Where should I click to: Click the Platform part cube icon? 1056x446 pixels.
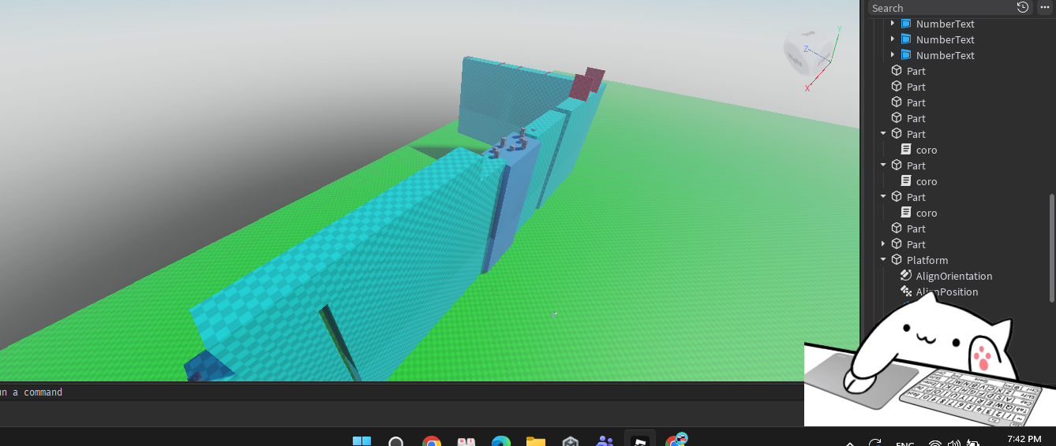[x=897, y=260]
